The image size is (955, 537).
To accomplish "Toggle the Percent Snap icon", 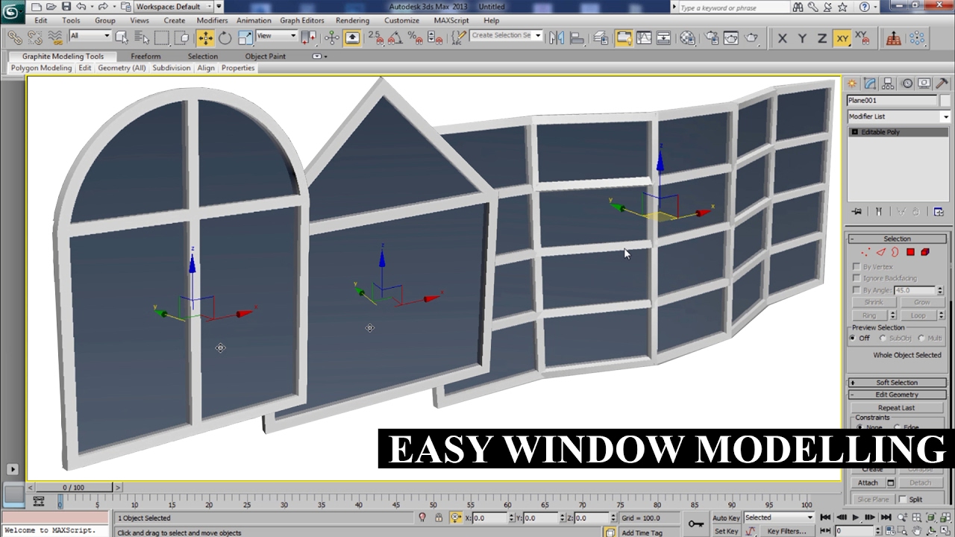I will [x=416, y=38].
